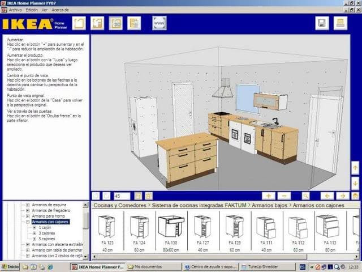
Task: Toggle the hide fronts cabinet icon
Action: (x=138, y=196)
